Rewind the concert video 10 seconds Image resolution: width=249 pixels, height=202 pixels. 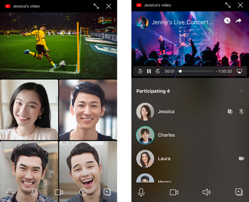coord(140,71)
